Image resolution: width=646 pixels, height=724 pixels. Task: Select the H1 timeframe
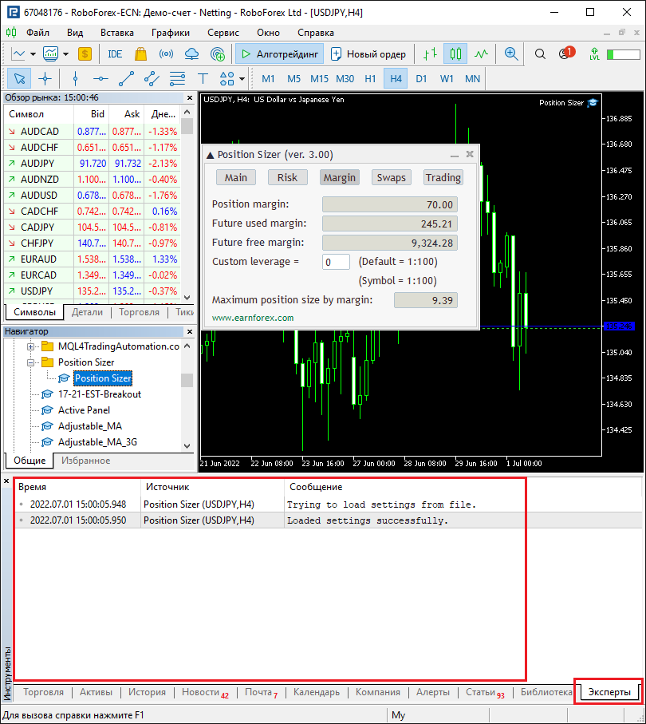(371, 78)
